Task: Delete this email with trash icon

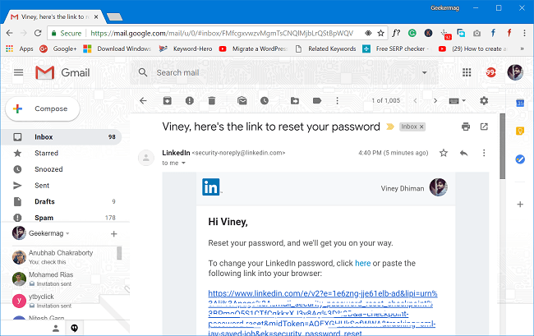Action: point(212,101)
